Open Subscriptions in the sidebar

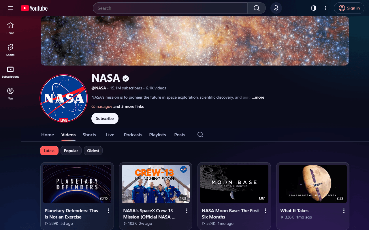[10, 72]
